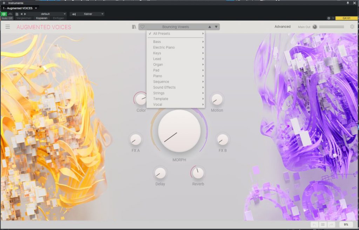Click the AUGMENTED VOICES title logo

click(44, 27)
